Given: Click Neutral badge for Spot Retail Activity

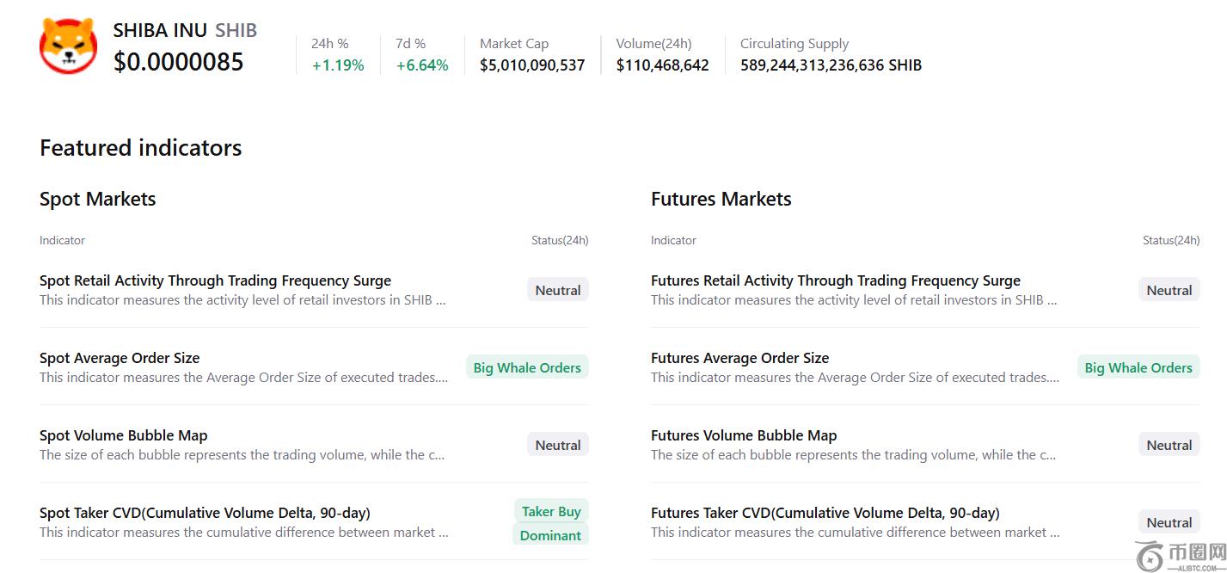Looking at the screenshot, I should click(x=558, y=290).
